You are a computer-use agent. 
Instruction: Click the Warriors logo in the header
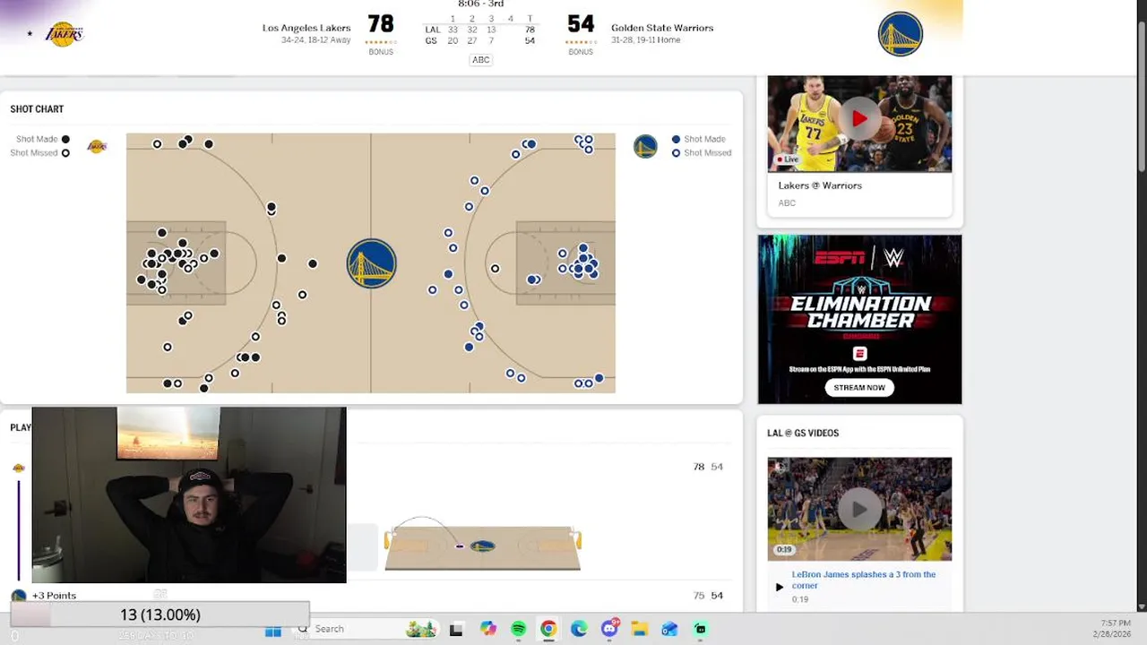click(900, 34)
